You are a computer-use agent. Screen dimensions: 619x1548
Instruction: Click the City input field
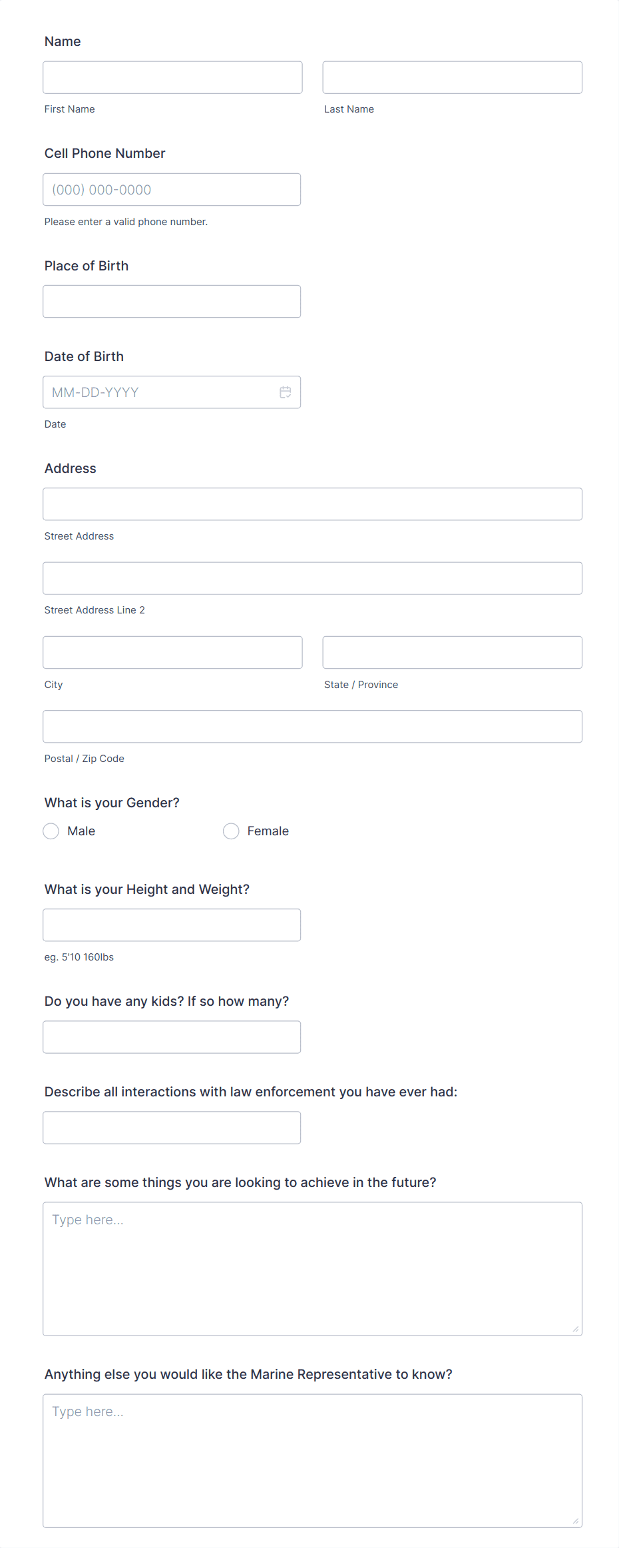point(172,653)
